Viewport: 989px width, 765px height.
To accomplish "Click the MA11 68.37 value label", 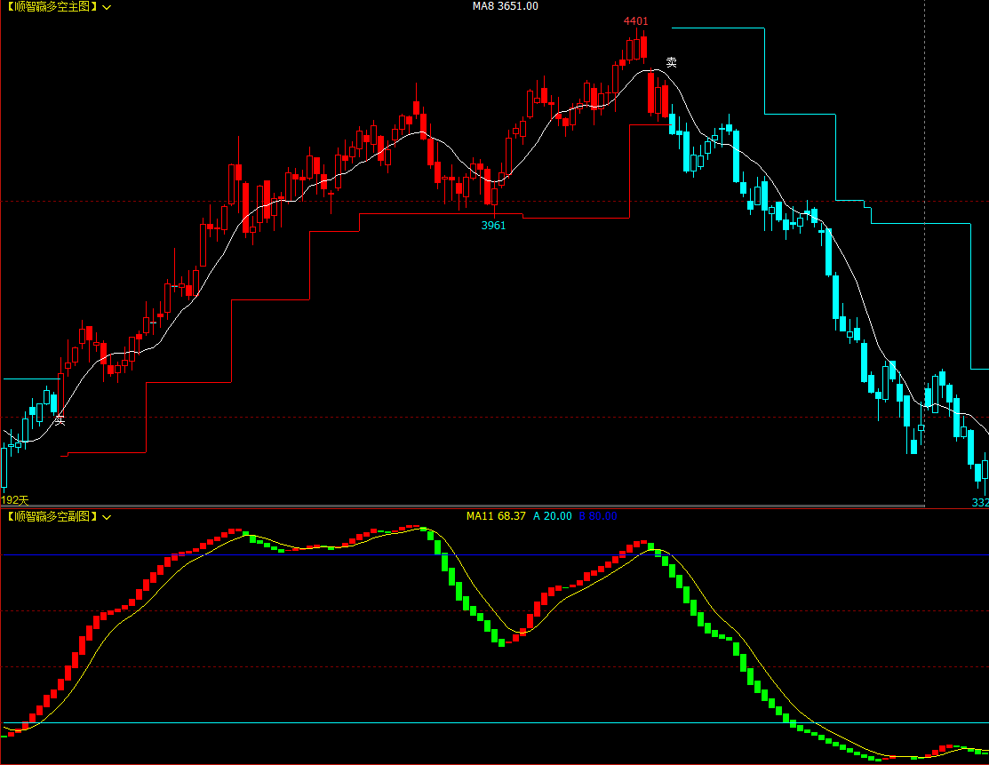I will click(496, 516).
